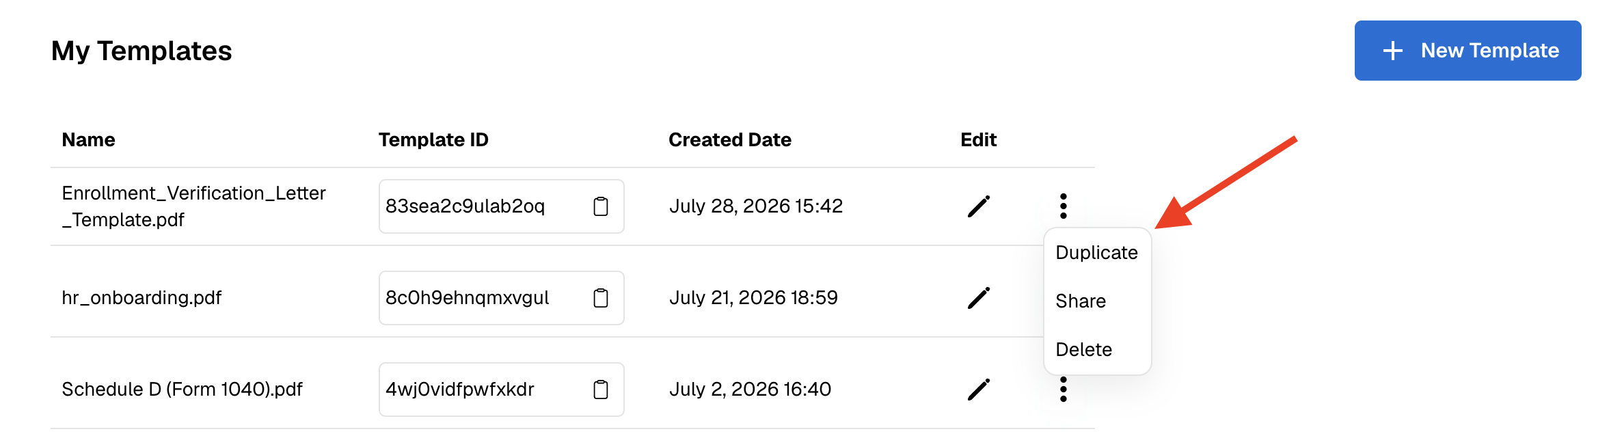This screenshot has height=436, width=1609.
Task: Open the Enrollment_Verification_Letter_Template.pdf entry
Action: click(x=193, y=206)
